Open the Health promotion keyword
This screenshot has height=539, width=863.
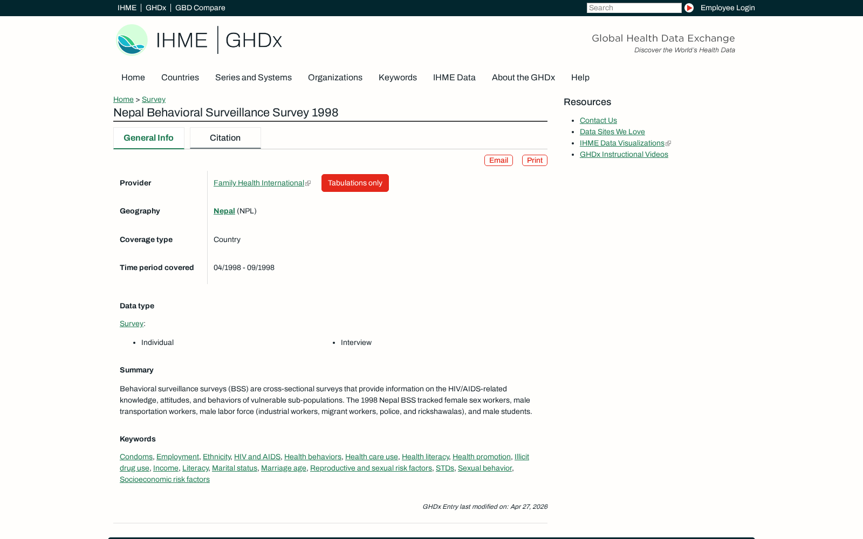[482, 457]
